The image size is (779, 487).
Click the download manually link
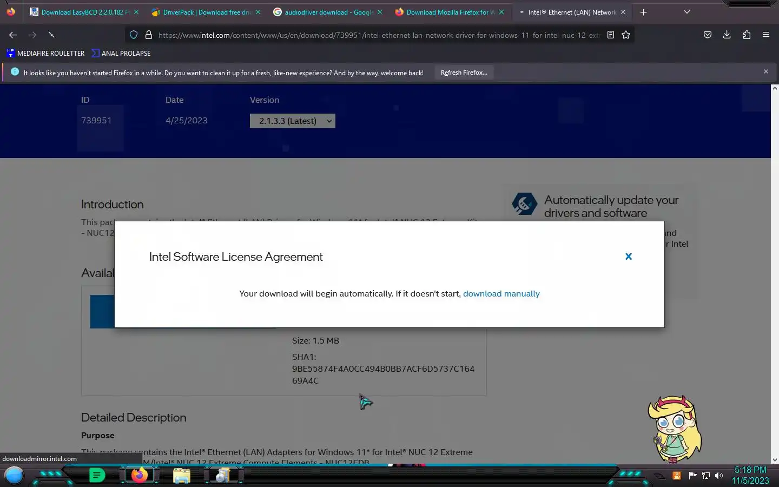pyautogui.click(x=501, y=293)
